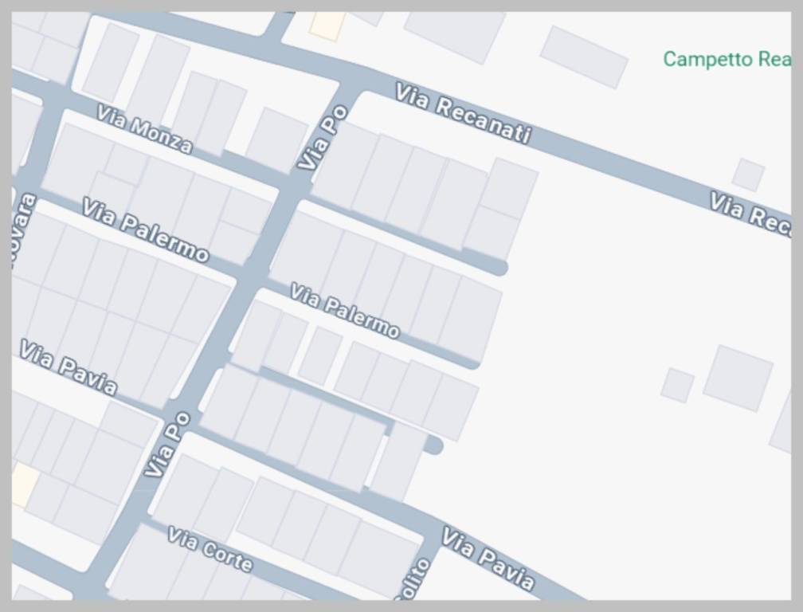Select the bottom Via Pavia street label
The width and height of the screenshot is (803, 612).
[x=488, y=559]
